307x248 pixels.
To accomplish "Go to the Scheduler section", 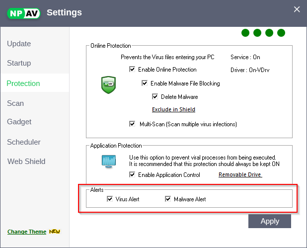I will pos(24,142).
